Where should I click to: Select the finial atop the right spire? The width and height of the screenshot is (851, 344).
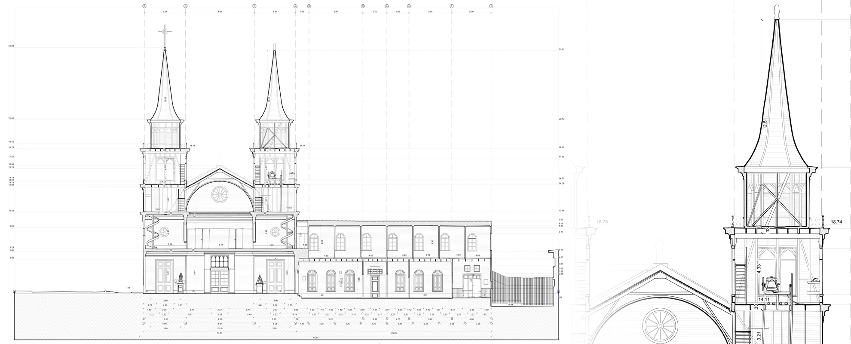(x=274, y=47)
